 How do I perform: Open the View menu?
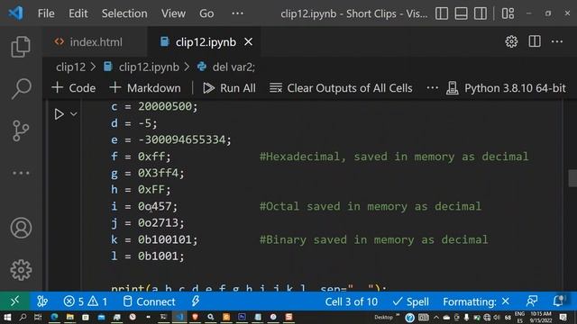173,13
